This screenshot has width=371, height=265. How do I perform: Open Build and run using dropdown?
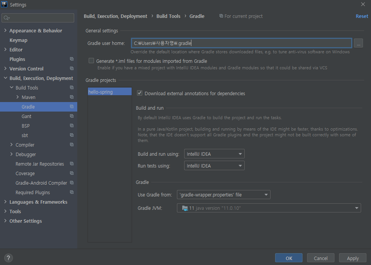(214, 154)
